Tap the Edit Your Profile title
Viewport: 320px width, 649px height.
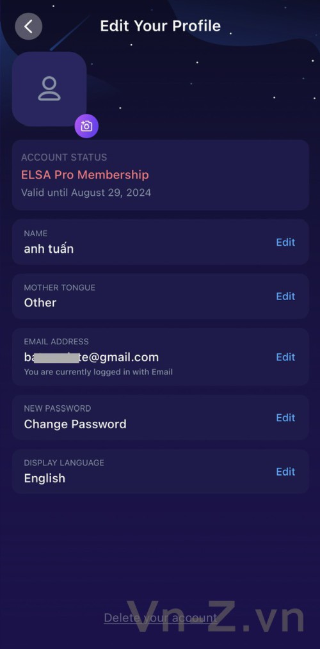(x=160, y=26)
